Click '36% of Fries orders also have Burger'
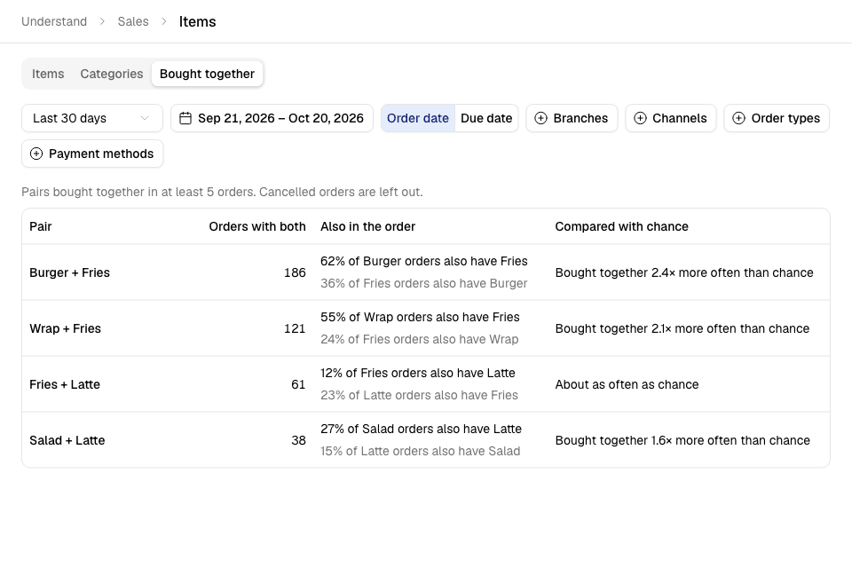This screenshot has height=568, width=852. pos(424,284)
